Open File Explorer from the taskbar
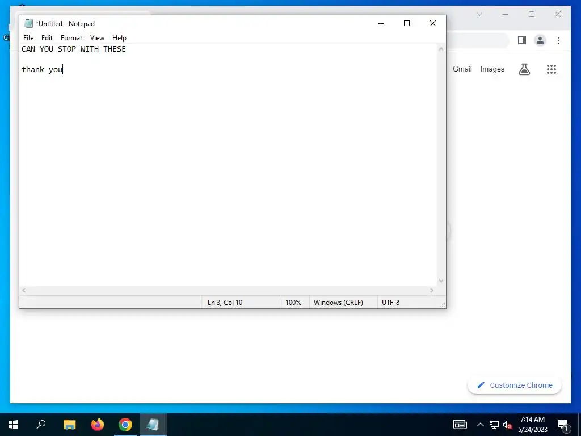This screenshot has width=581, height=436. tap(69, 425)
